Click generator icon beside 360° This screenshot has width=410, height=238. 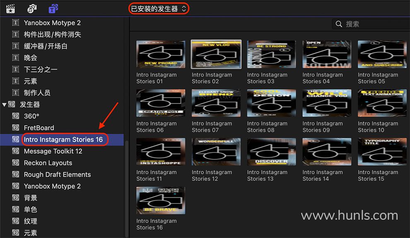pyautogui.click(x=16, y=116)
